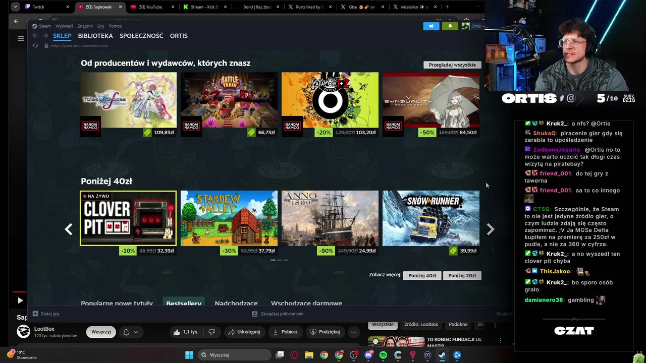This screenshot has width=646, height=363.
Task: Select Bestsellery tab
Action: tap(184, 304)
